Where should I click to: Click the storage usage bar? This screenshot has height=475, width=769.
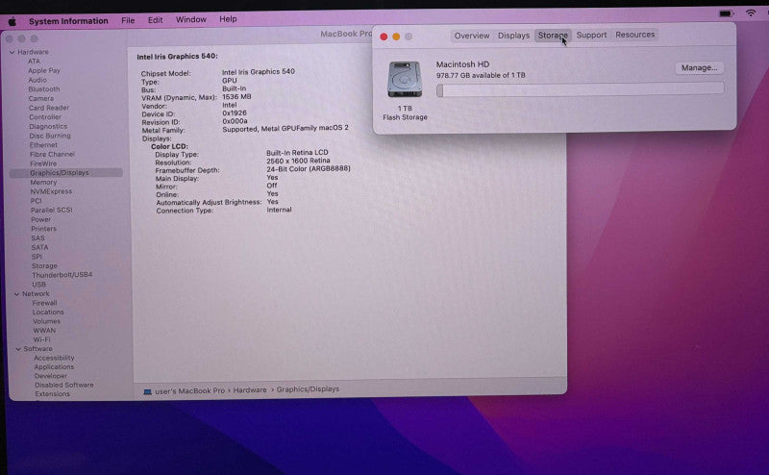pos(581,89)
